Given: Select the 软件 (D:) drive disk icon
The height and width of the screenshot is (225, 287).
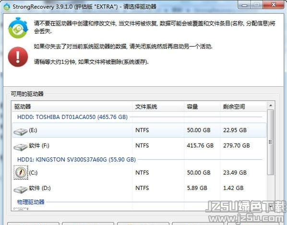Looking at the screenshot, I should [21, 189].
